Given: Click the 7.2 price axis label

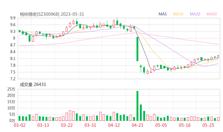Looking at the screenshot, I should tap(13, 79).
